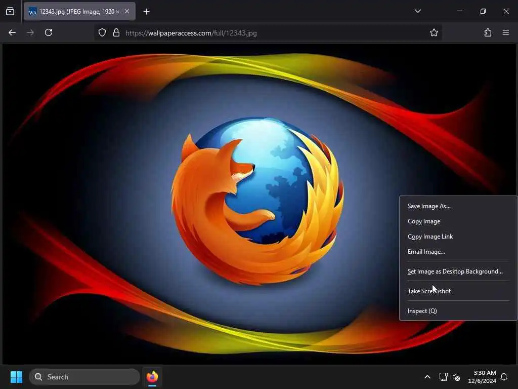Open the list all tabs dropdown

pos(417,11)
